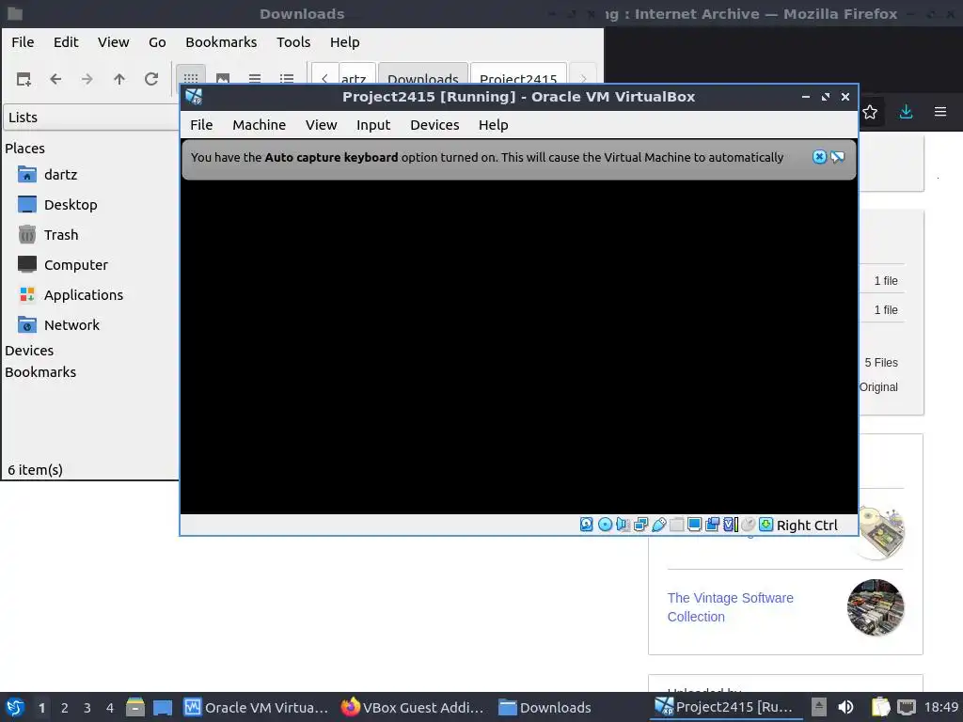Go up to parent folder in file manager
Viewport: 963px width, 722px height.
click(x=119, y=79)
